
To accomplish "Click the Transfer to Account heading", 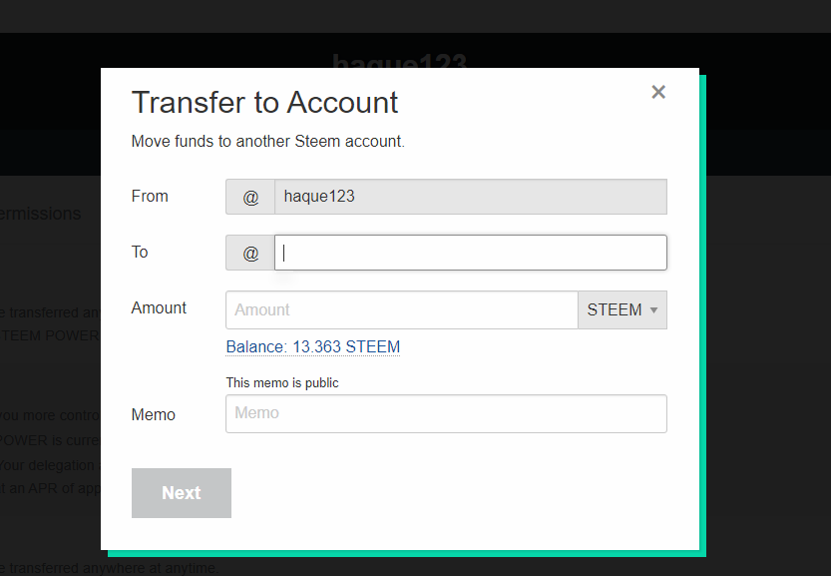I will [264, 103].
